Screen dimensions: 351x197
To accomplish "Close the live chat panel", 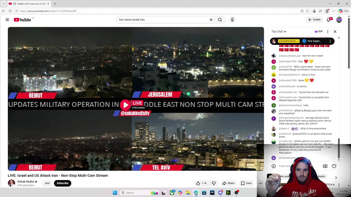I will click(335, 31).
